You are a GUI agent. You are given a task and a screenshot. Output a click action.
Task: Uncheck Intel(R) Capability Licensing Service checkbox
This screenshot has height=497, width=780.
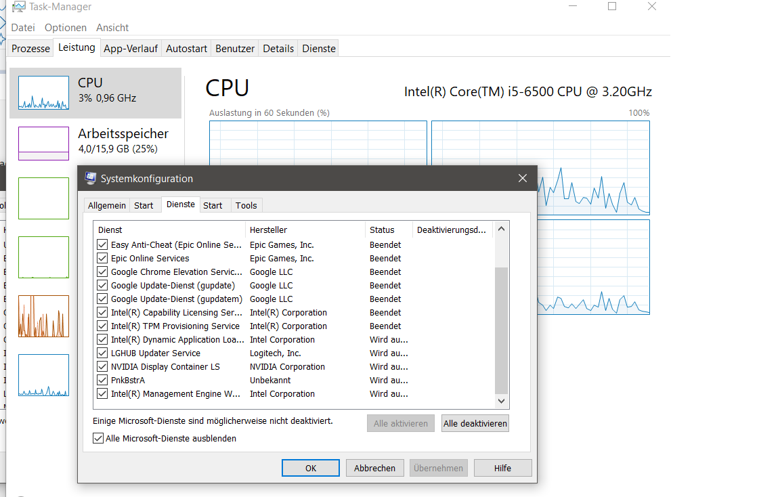[102, 312]
